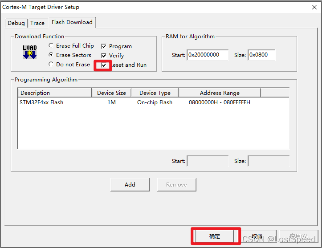322x248 pixels.
Task: Click the Programming Algorithm Start field
Action: coord(208,161)
